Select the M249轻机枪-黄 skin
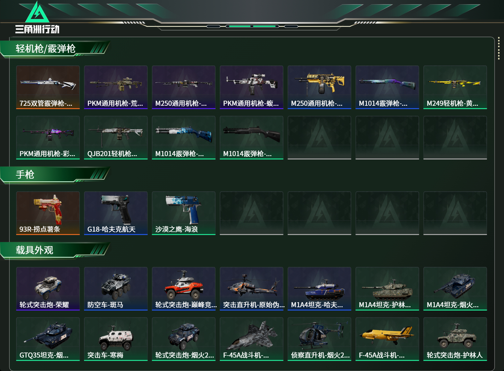This screenshot has height=371, width=504. coord(455,87)
